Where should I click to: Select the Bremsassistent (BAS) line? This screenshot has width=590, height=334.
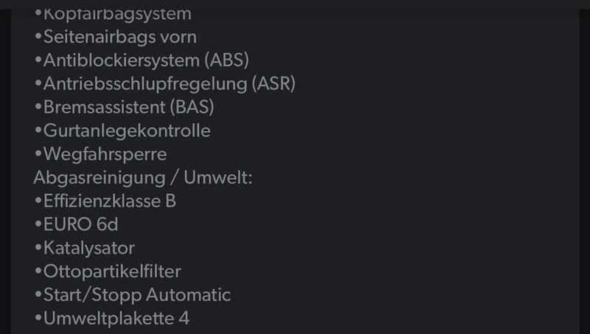[x=124, y=107]
